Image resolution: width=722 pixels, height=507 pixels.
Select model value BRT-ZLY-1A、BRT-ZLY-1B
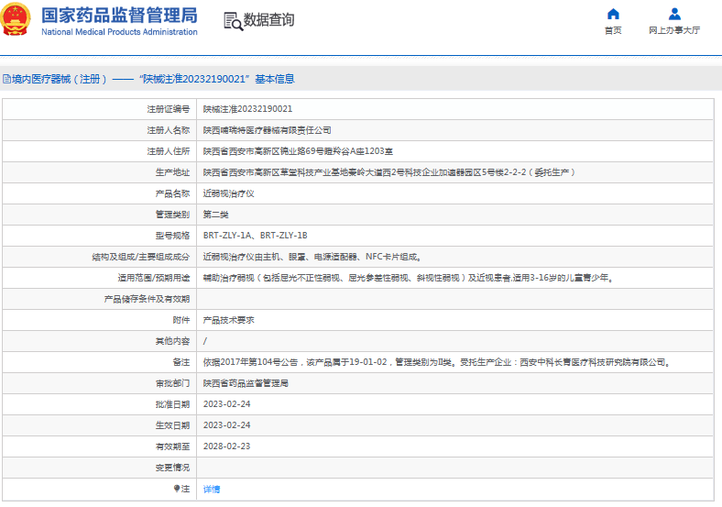[x=255, y=236]
